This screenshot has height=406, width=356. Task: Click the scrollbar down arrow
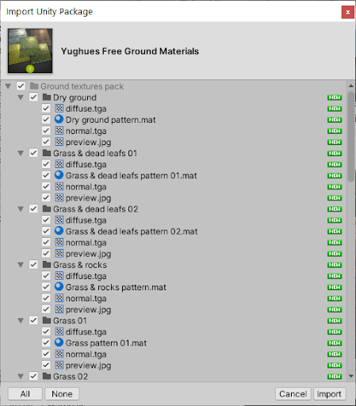pos(351,376)
